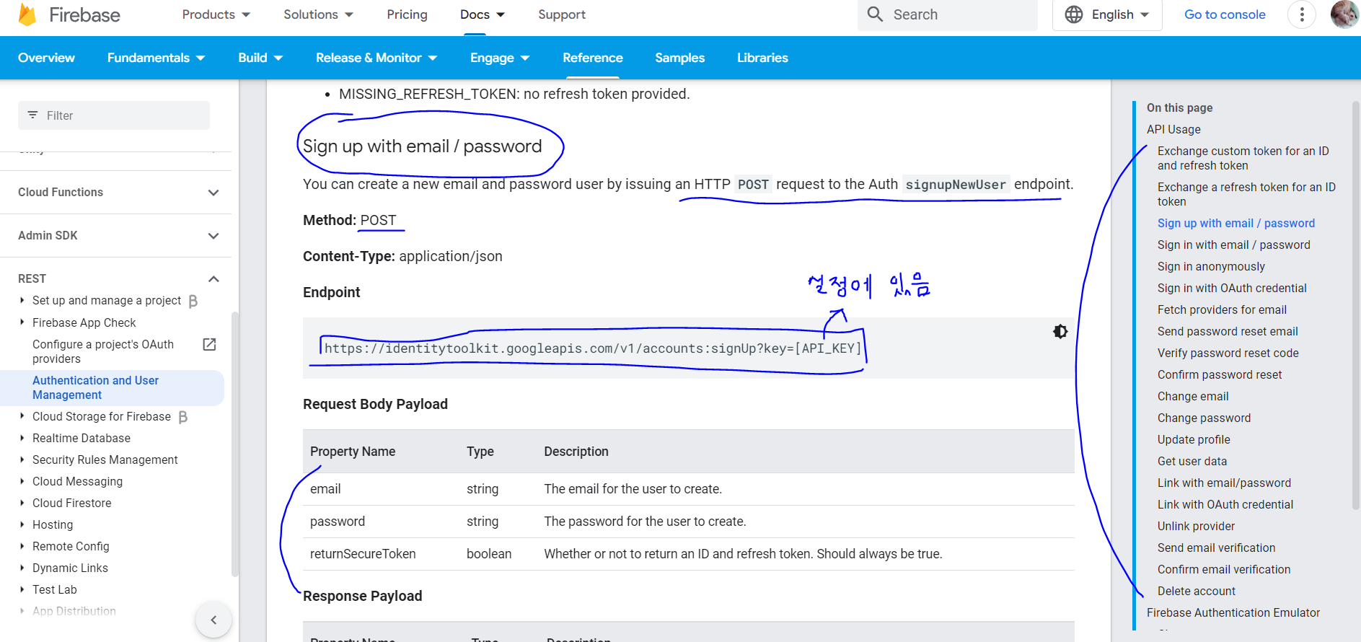Click the globe language icon
Viewport: 1361px width, 642px height.
click(x=1074, y=14)
